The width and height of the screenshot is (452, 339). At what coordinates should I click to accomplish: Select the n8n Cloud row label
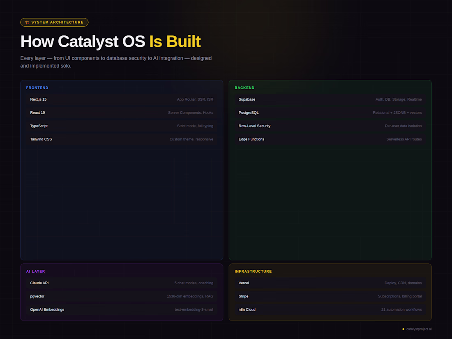[247, 309]
